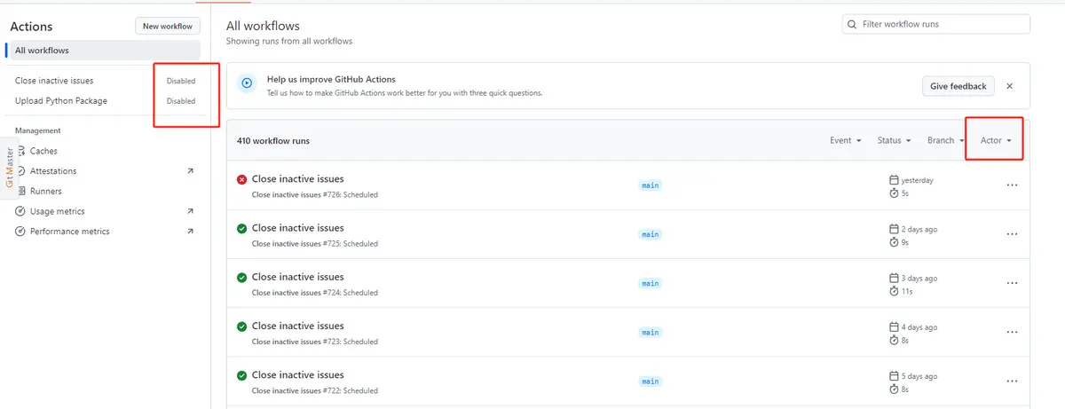This screenshot has width=1065, height=409.
Task: Open the three-dot menu for run #724
Action: coord(1012,283)
